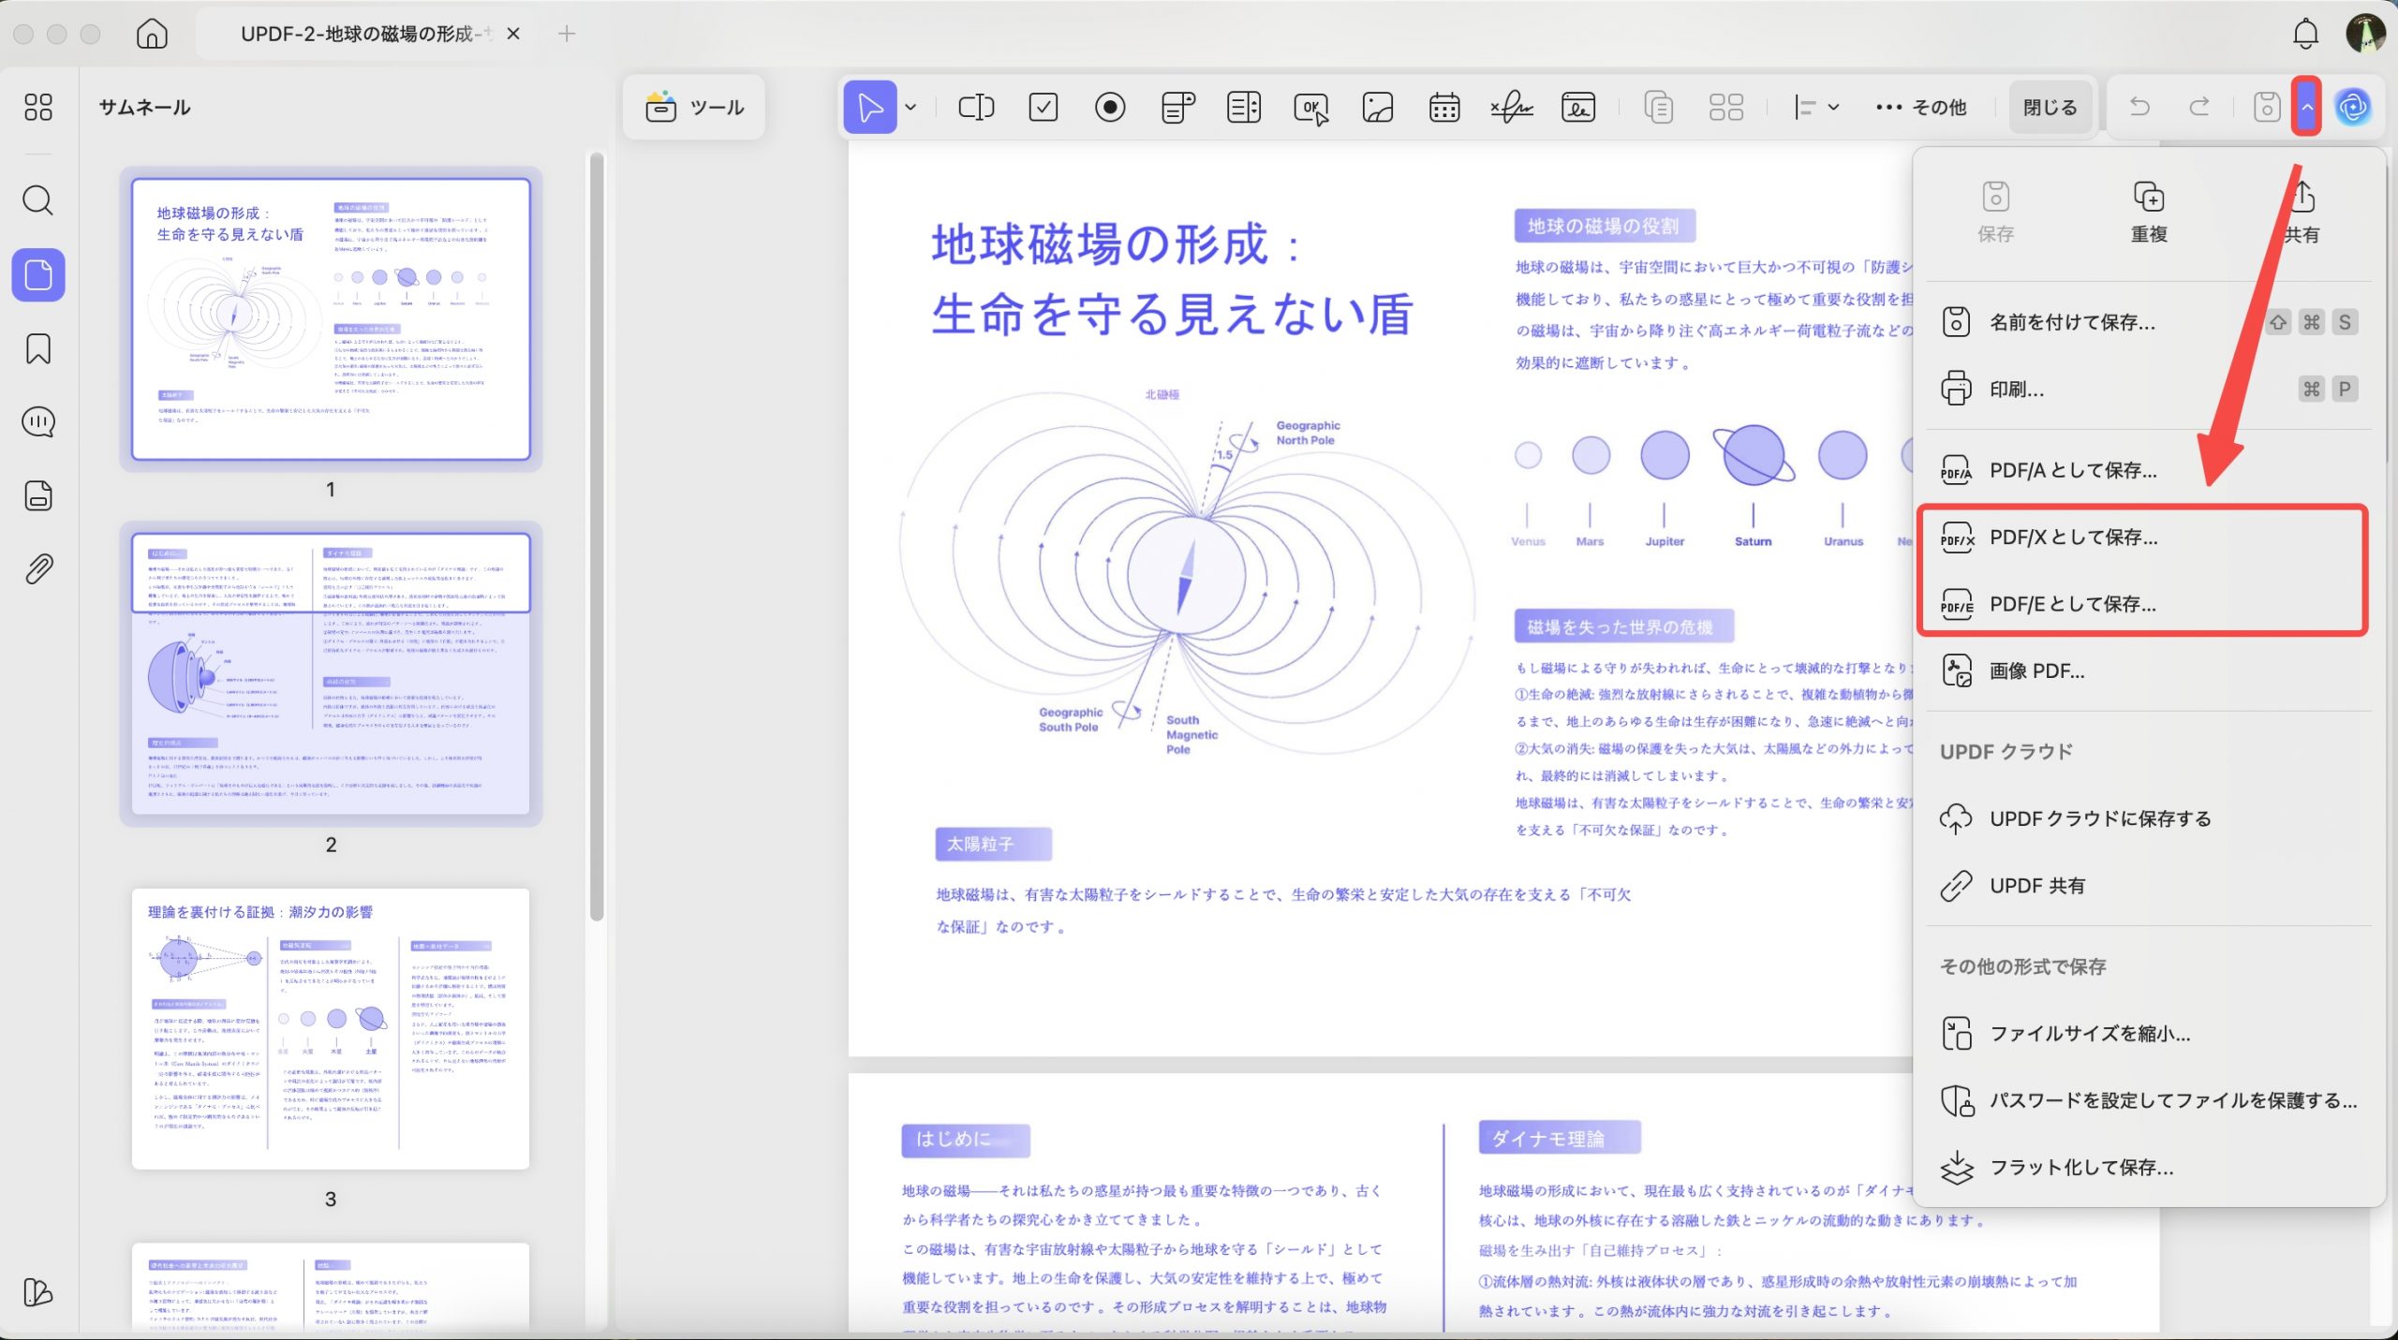This screenshot has width=2398, height=1340.
Task: Select the OK stamp tool
Action: point(1310,107)
